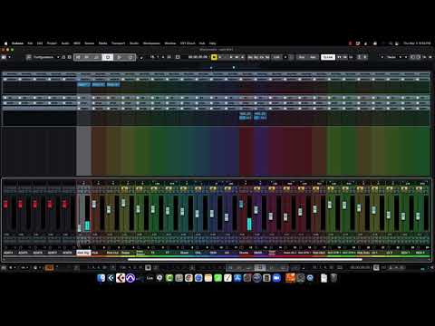Click the third blue insert slot in the rack

click(x=113, y=85)
